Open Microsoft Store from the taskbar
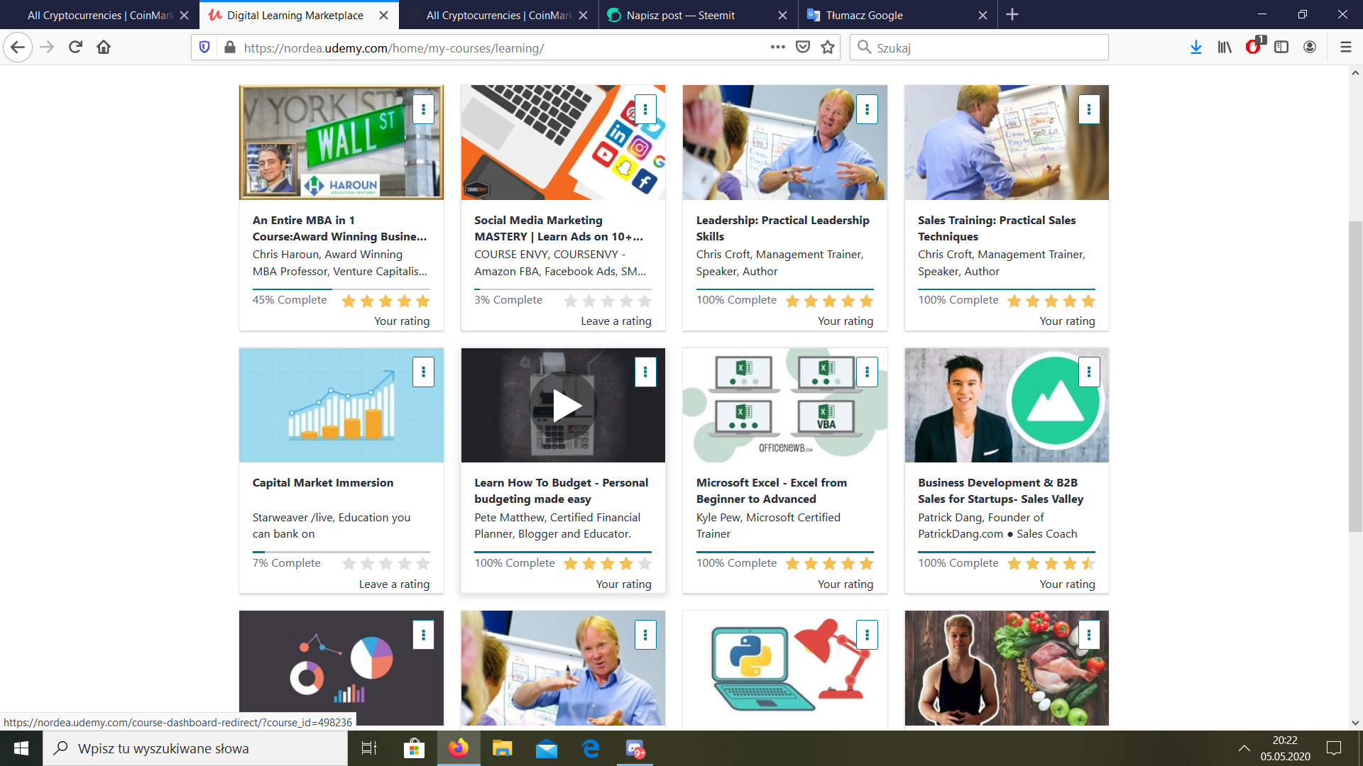 coord(414,748)
